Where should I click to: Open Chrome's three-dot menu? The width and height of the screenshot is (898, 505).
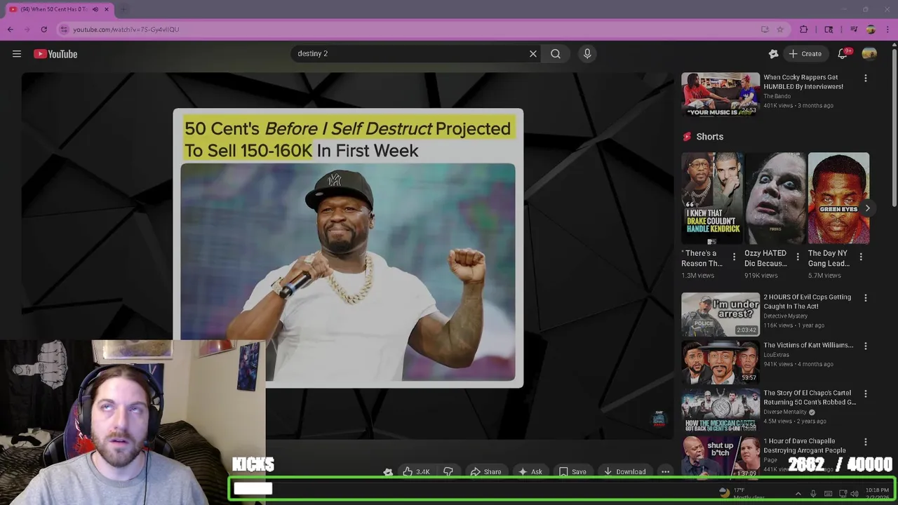pos(887,29)
